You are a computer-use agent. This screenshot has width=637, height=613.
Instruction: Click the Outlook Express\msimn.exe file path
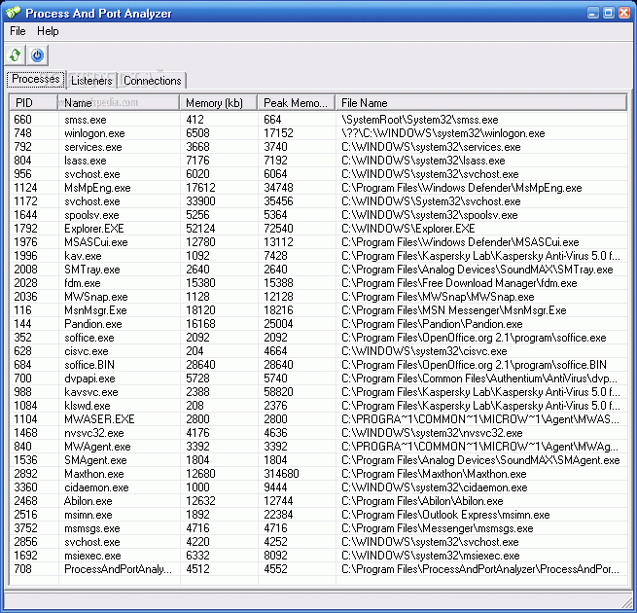[x=445, y=515]
